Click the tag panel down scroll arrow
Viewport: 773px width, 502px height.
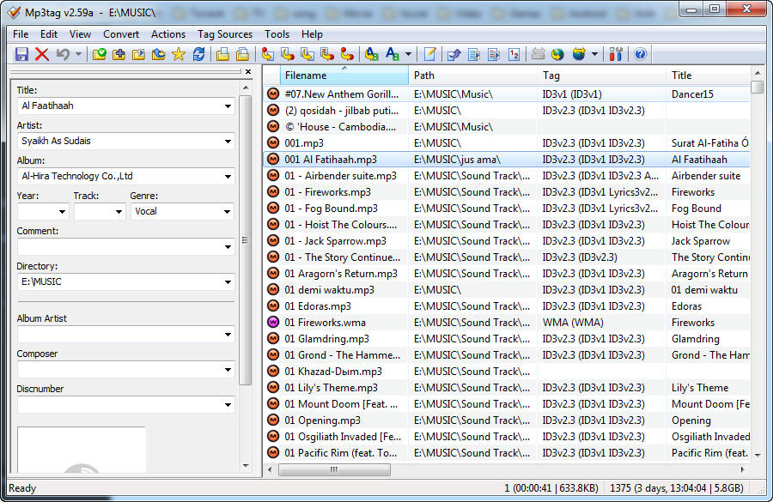[x=246, y=466]
